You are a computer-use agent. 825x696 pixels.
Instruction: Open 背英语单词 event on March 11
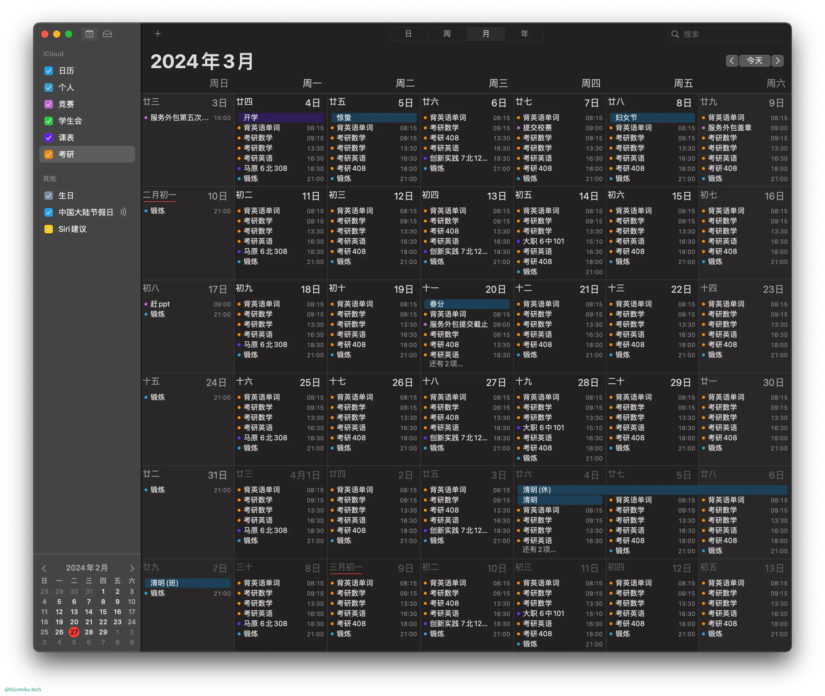pos(281,211)
